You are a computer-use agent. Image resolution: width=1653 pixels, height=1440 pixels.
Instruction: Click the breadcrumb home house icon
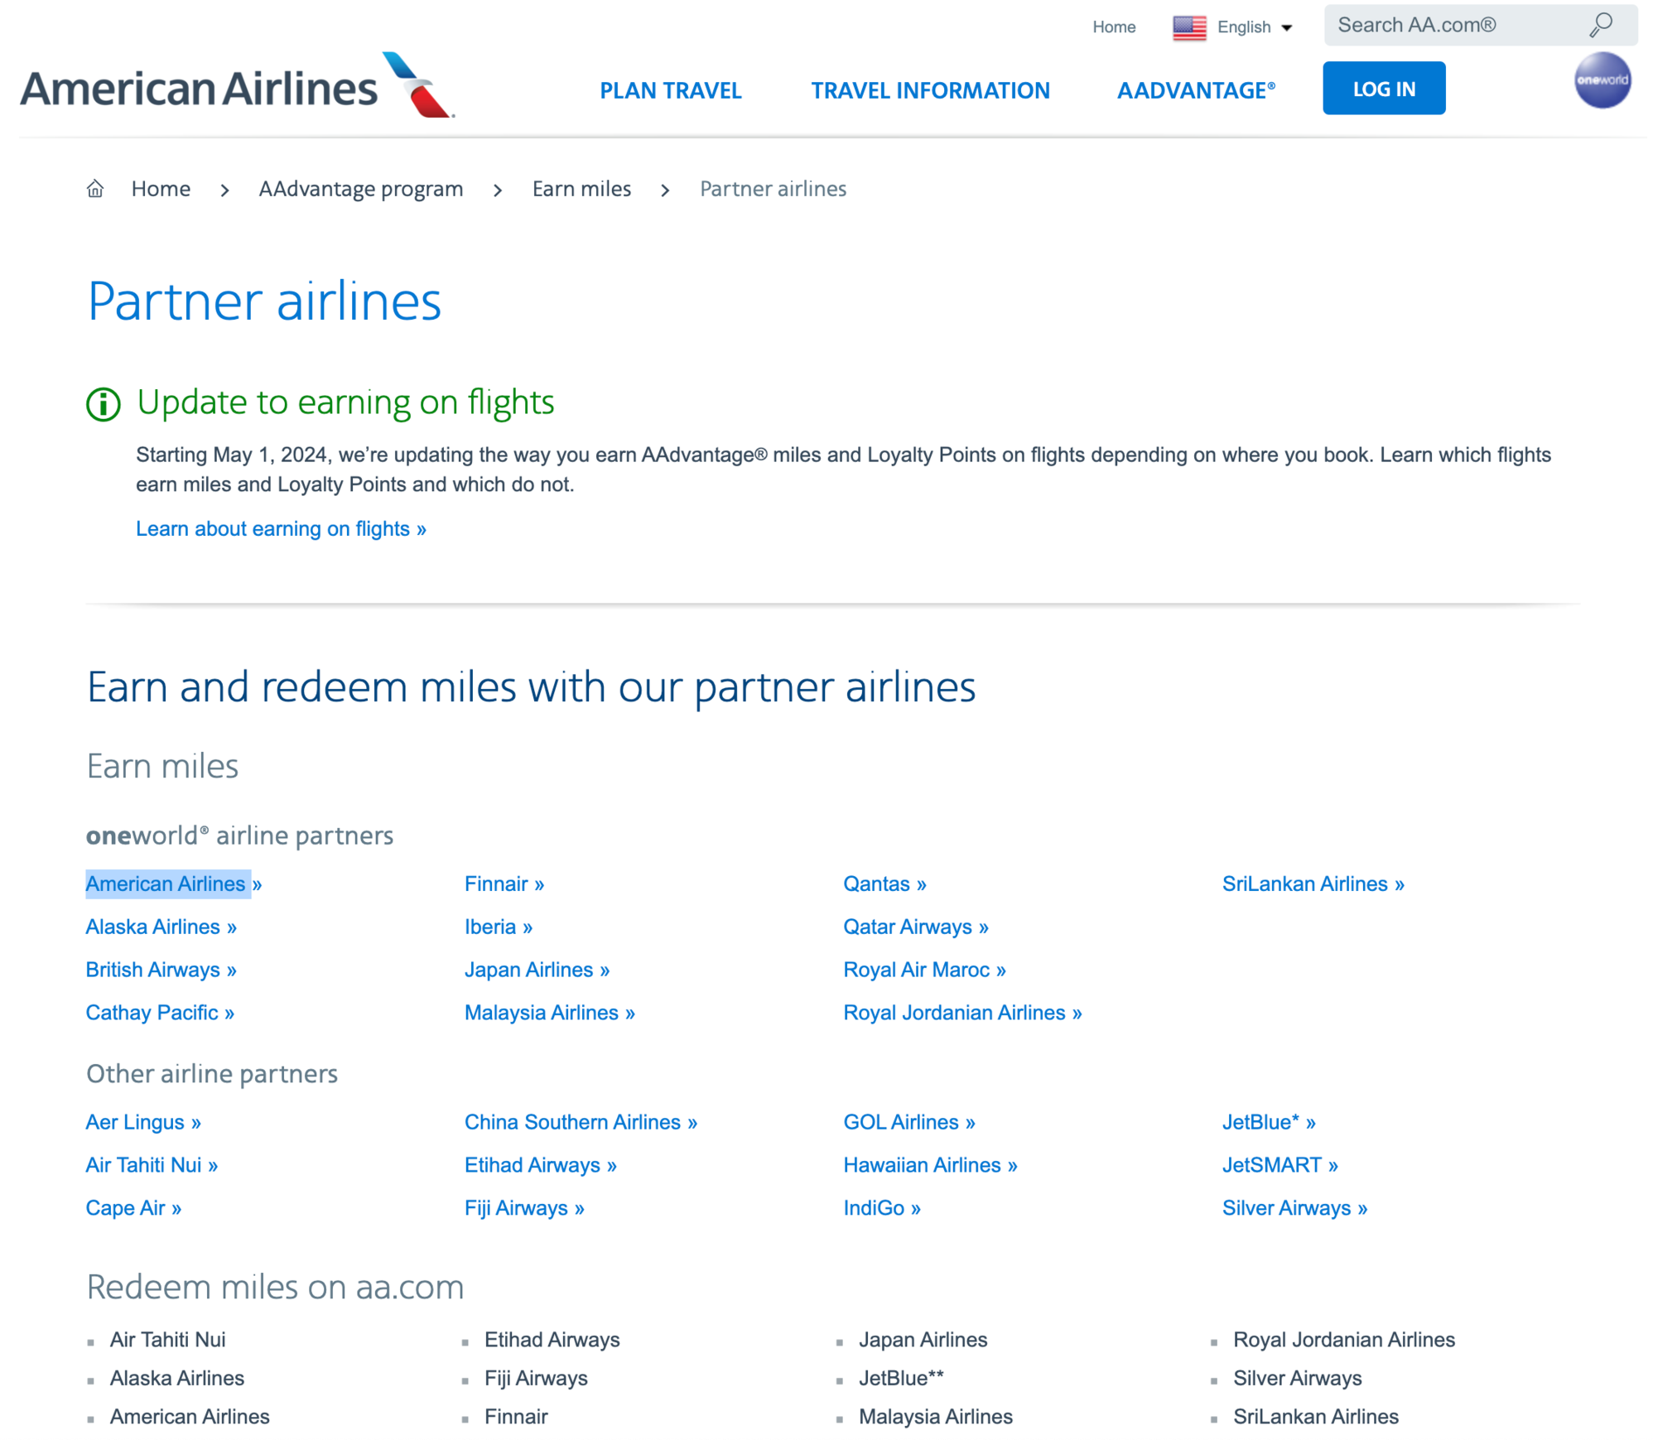click(95, 189)
